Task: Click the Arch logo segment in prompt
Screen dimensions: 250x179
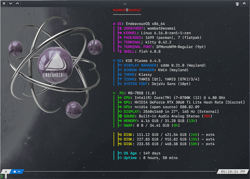Action: (x=6, y=171)
